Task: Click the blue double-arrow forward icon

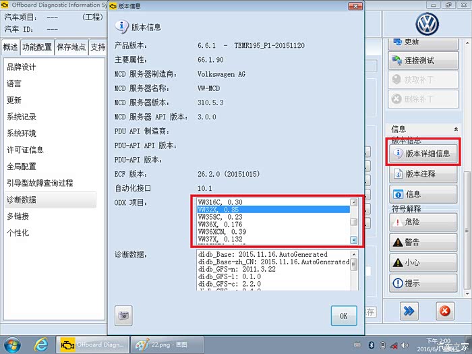Action: [x=409, y=311]
